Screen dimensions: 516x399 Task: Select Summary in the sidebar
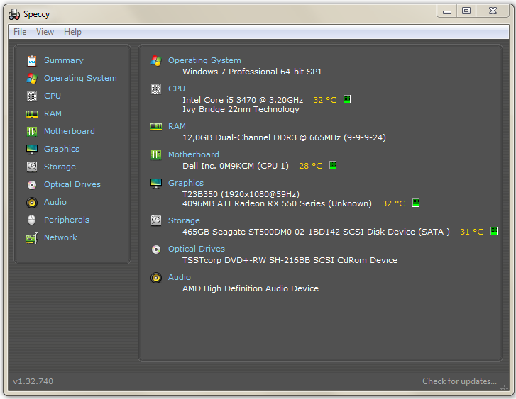pos(64,60)
